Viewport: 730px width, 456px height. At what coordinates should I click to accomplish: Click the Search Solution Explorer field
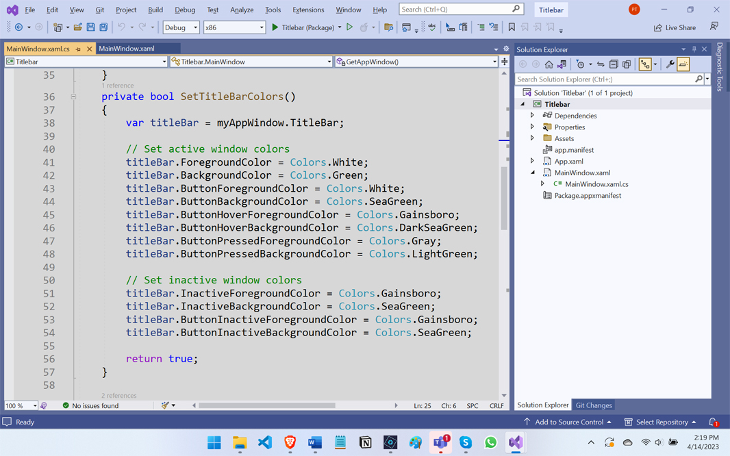click(x=604, y=79)
